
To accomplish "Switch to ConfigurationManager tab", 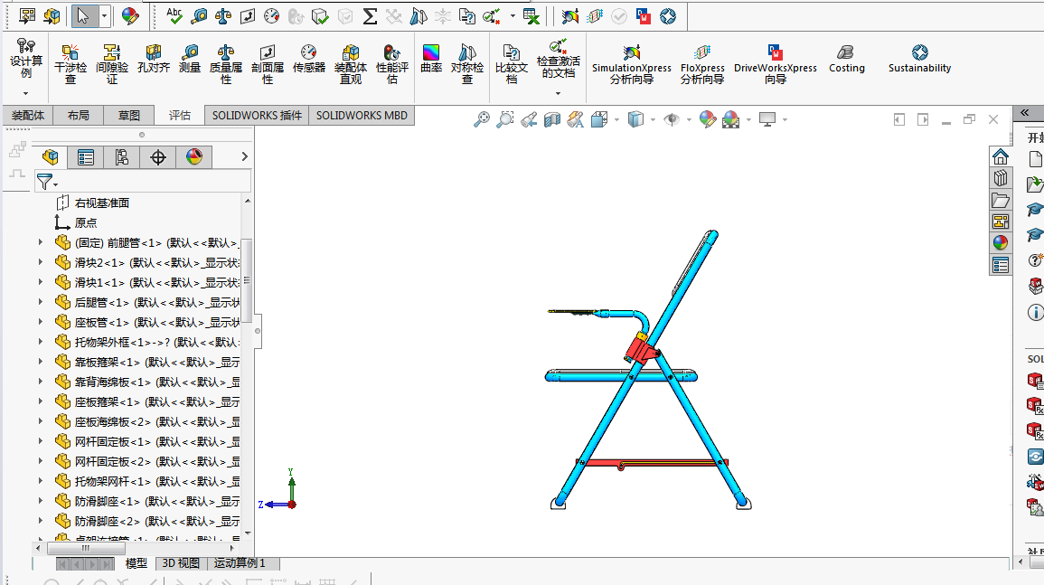I will click(x=122, y=157).
